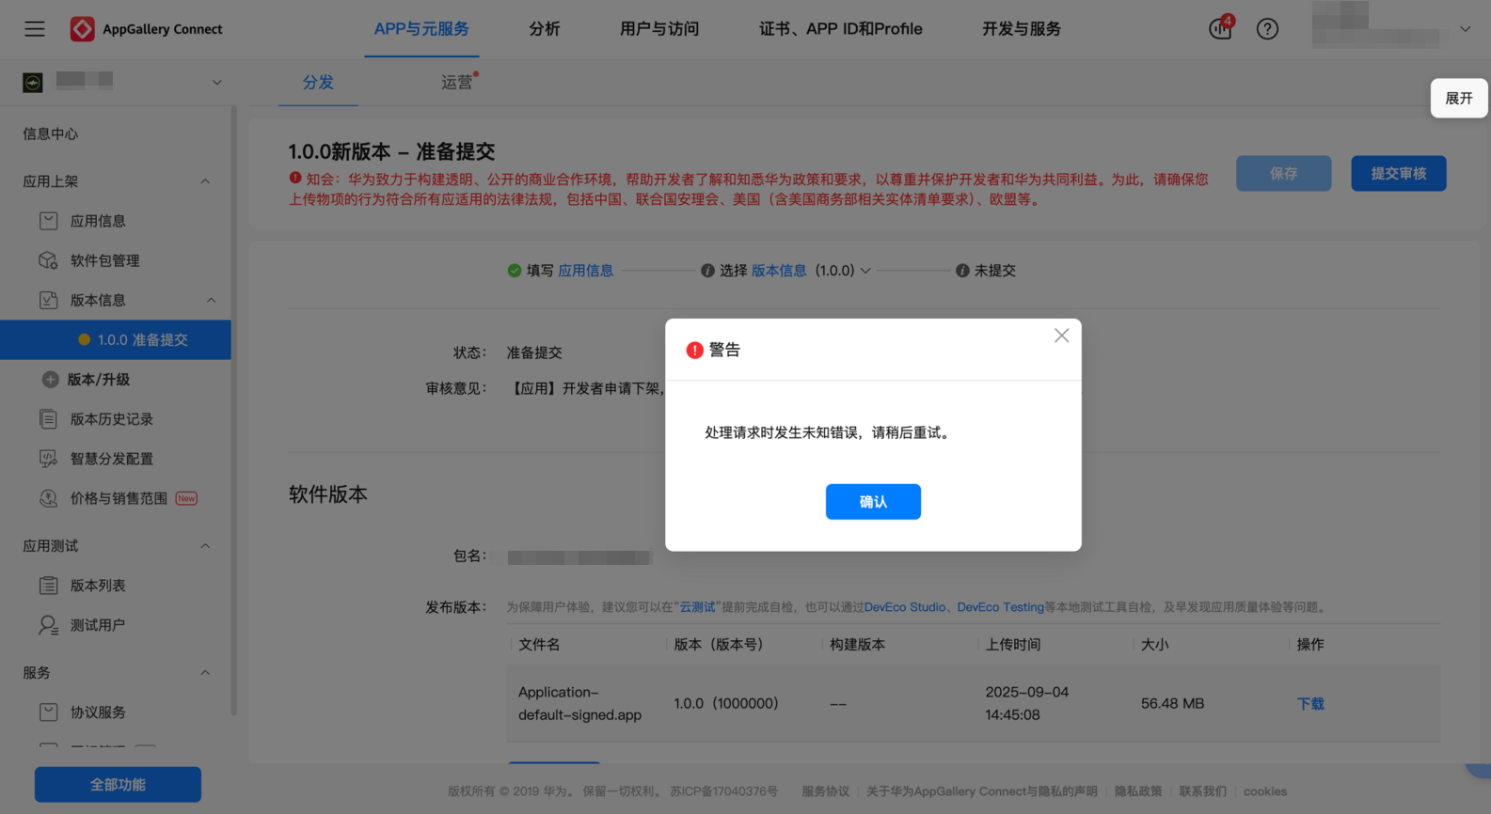Image resolution: width=1491 pixels, height=814 pixels.
Task: Click the 1.0.0（1000000）version cell
Action: coord(726,704)
